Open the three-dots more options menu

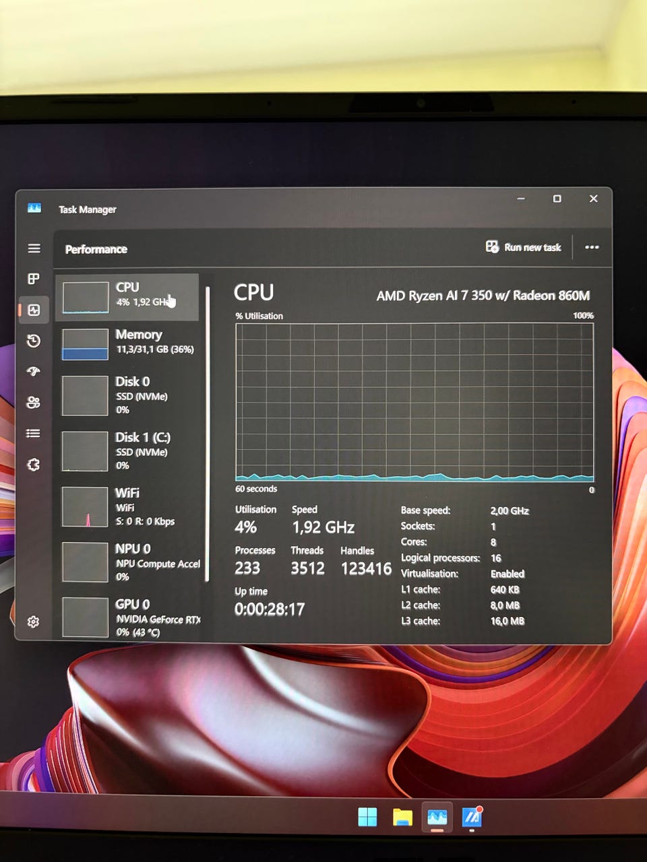[x=592, y=247]
